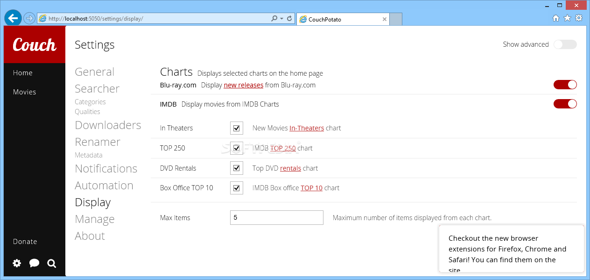Screen dimensions: 590x280
Task: Open the IMDB TOP 250 link
Action: pos(283,148)
